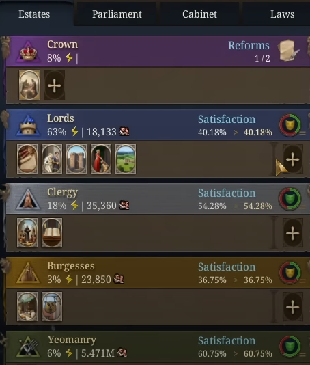Open the Crown reforms scroll icon
This screenshot has width=310, height=365.
point(288,51)
